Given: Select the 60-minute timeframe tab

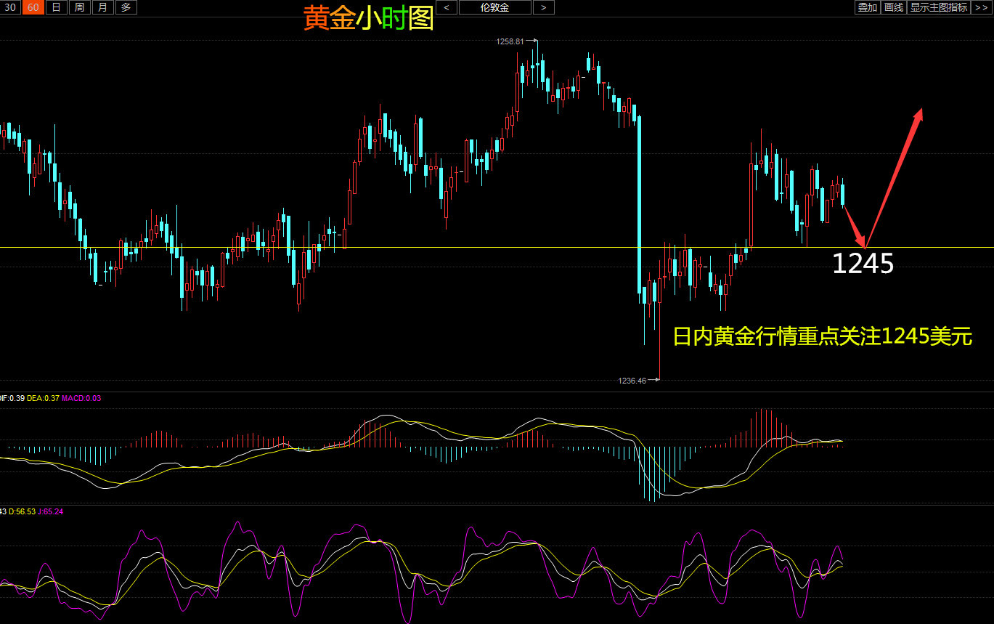Looking at the screenshot, I should (33, 7).
